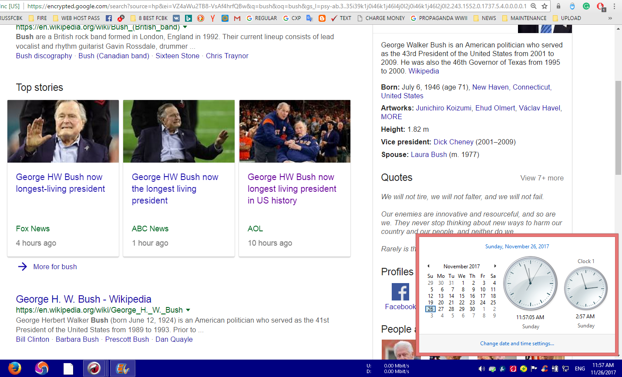Image resolution: width=622 pixels, height=377 pixels.
Task: Open the Barbara Bush link
Action: (x=77, y=339)
